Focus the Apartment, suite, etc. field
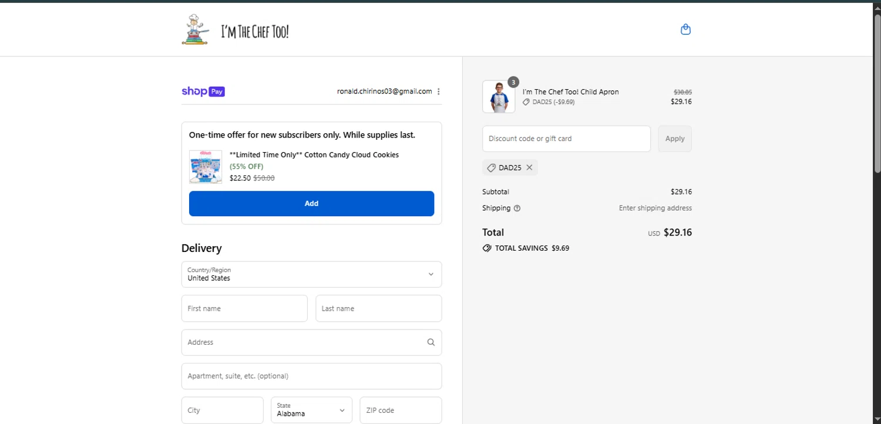The height and width of the screenshot is (424, 881). click(311, 376)
